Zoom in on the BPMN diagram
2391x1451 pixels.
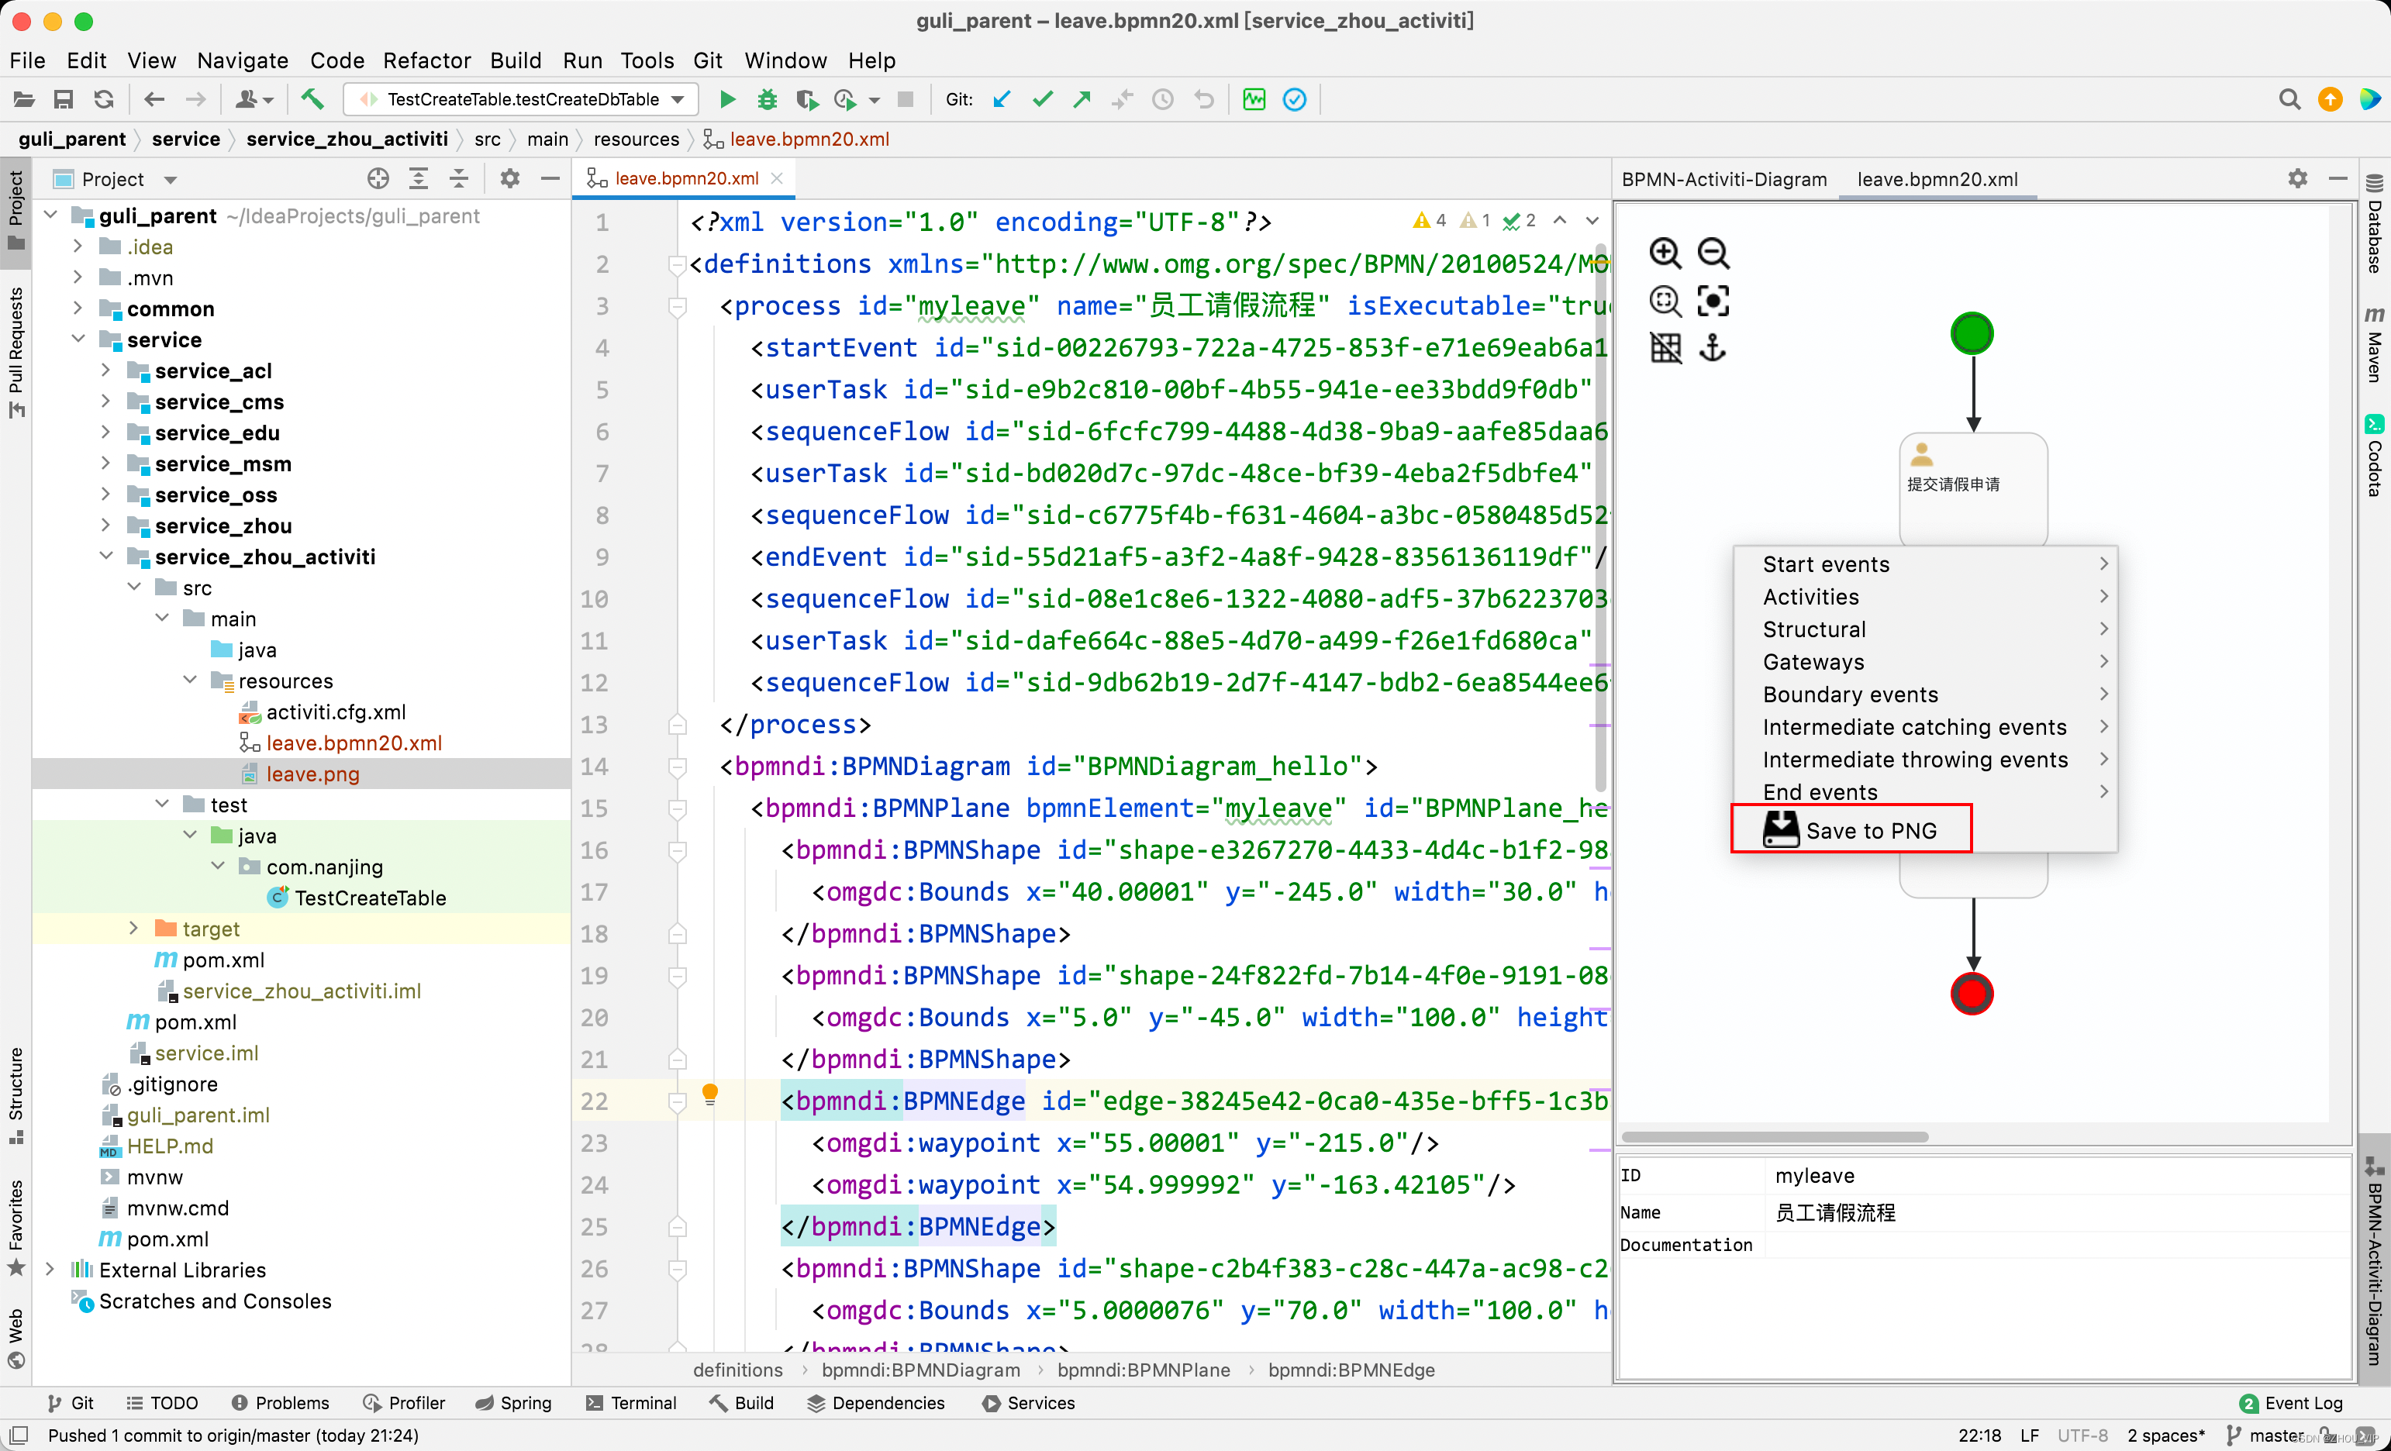(1665, 253)
